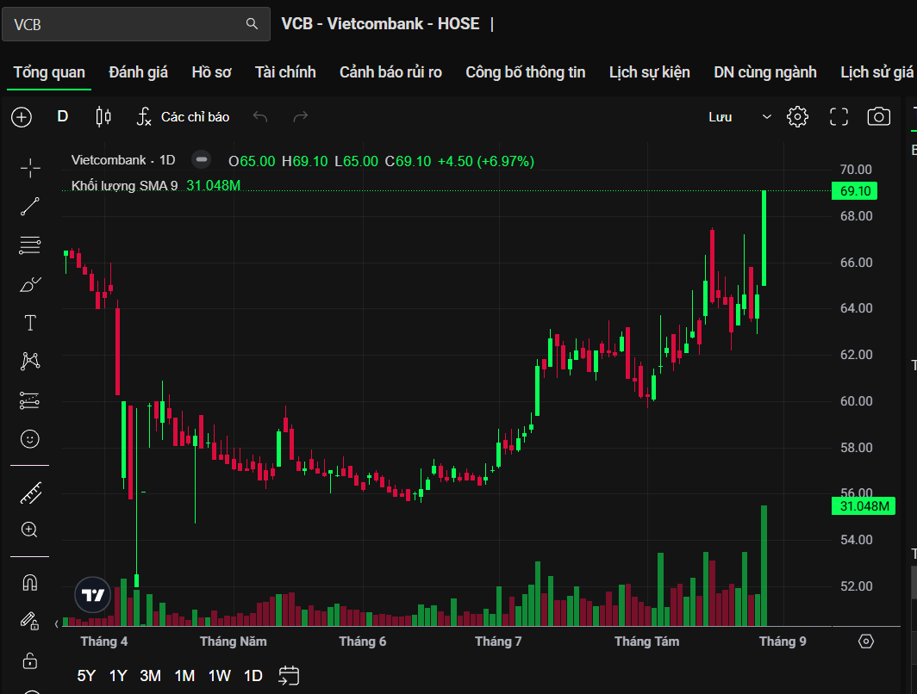The image size is (917, 694).
Task: Switch to Hồ sơ tab
Action: tap(212, 72)
